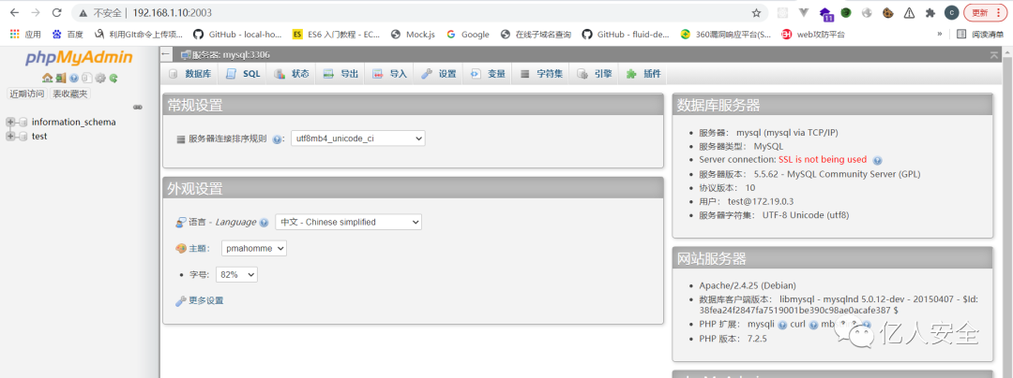Click the link with main panel chain icon
Viewport: 1013px width, 378px height.
click(137, 107)
